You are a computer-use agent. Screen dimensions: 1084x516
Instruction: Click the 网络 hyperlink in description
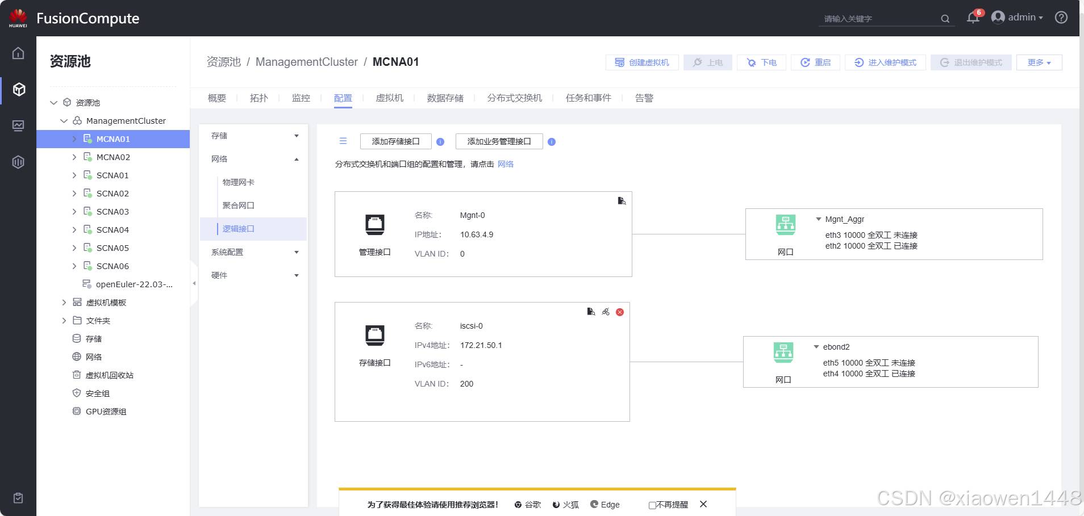pos(505,164)
